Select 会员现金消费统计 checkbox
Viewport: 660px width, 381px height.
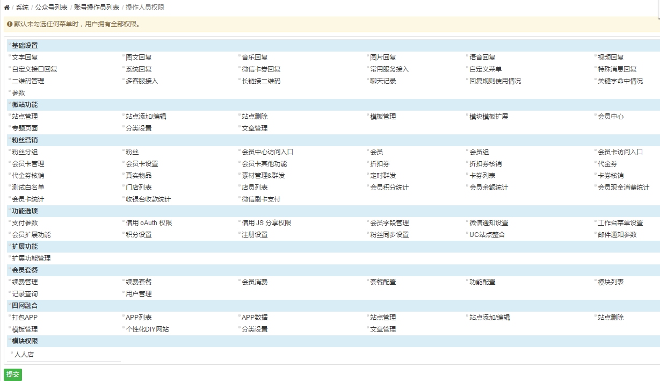[595, 186]
